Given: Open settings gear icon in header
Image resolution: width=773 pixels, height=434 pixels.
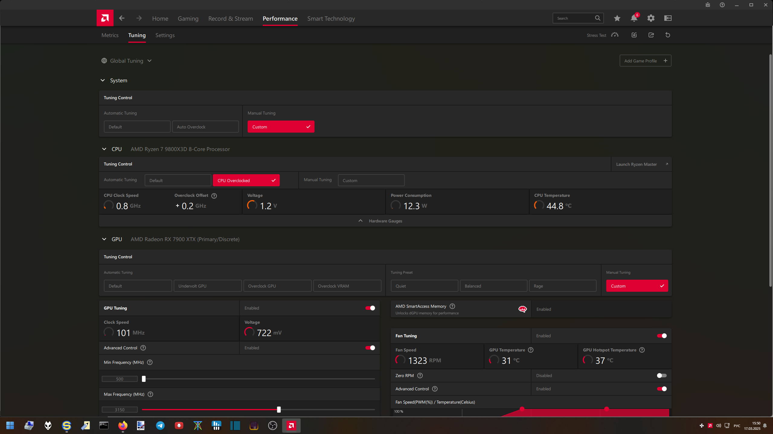Looking at the screenshot, I should tap(651, 18).
